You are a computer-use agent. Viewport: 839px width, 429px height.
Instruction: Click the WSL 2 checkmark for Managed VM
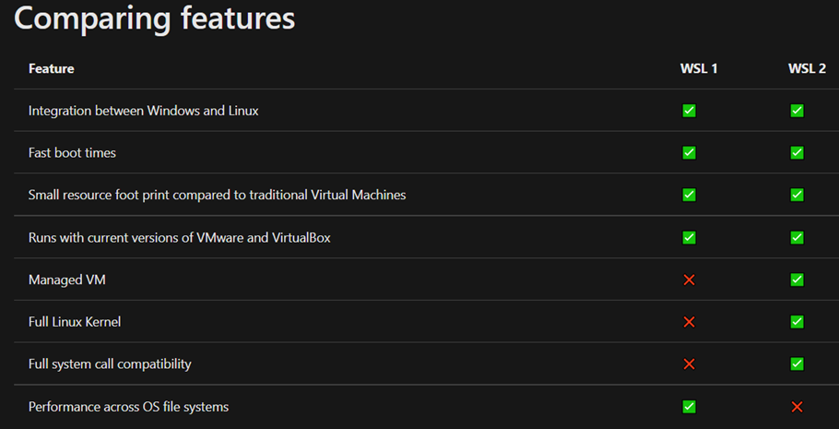click(798, 280)
